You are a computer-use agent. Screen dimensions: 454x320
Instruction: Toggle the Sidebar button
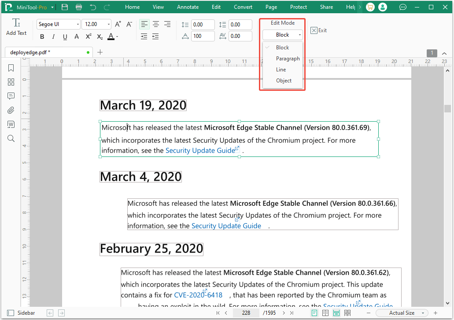tap(21, 313)
